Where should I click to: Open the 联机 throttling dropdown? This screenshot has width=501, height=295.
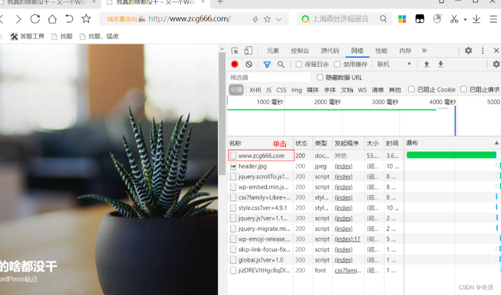tap(394, 64)
